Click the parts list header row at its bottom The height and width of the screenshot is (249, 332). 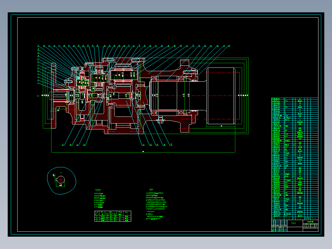[x=295, y=218]
